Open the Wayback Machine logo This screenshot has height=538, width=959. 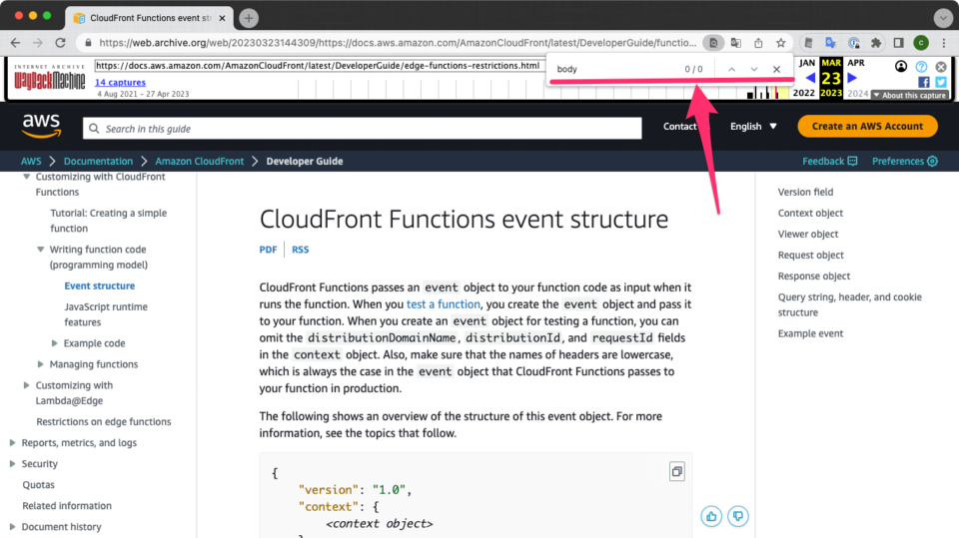tap(50, 78)
